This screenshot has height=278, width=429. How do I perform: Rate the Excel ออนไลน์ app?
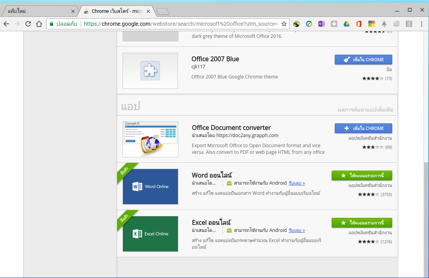[x=362, y=223]
